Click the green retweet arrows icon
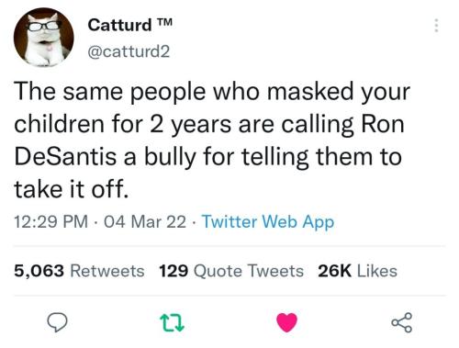This screenshot has width=459, height=348. click(x=173, y=324)
